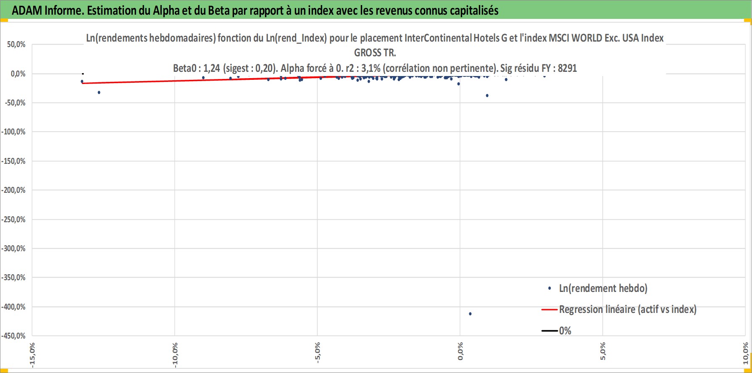Click the chart title mentioning InterContinental Hotels
752x373 pixels.
pos(375,38)
